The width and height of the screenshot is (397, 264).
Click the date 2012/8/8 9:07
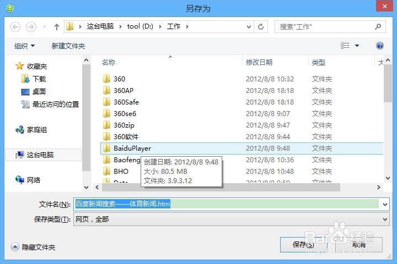(x=267, y=114)
